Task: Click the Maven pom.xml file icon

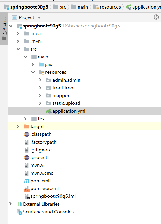Action: click(27, 181)
